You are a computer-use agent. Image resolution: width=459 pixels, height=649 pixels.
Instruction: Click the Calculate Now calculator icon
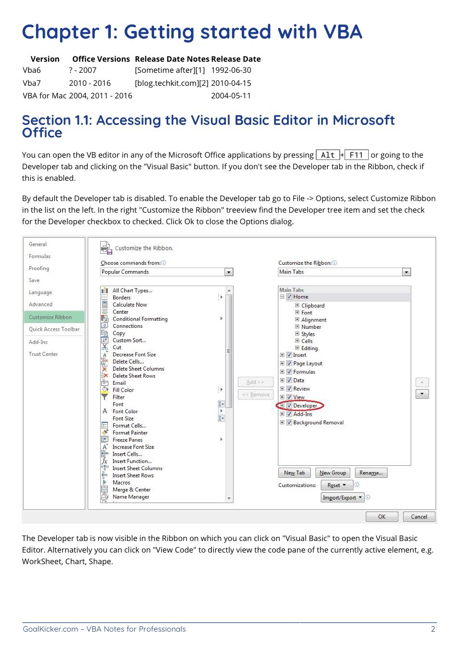click(105, 305)
